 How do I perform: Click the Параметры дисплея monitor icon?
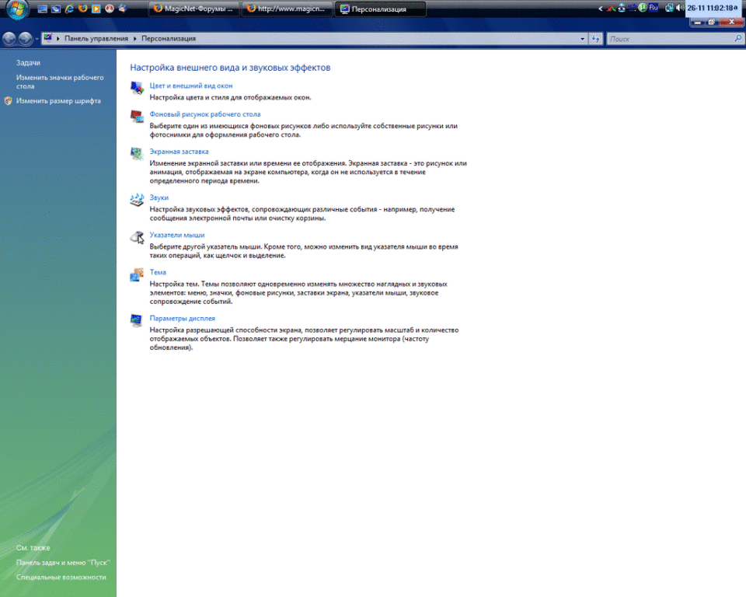pyautogui.click(x=137, y=320)
